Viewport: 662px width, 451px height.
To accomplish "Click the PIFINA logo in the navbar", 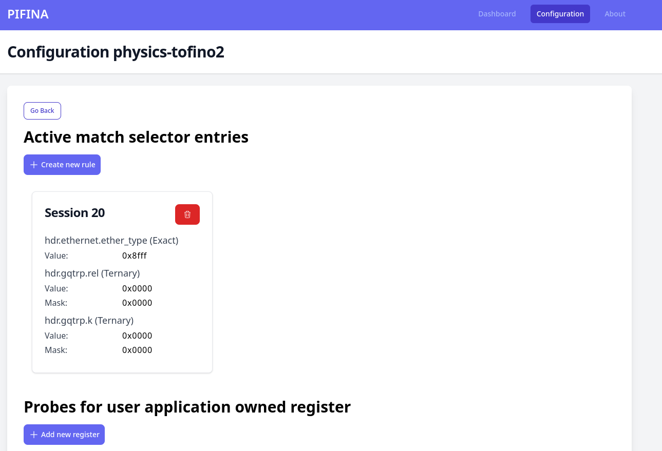I will [x=28, y=14].
